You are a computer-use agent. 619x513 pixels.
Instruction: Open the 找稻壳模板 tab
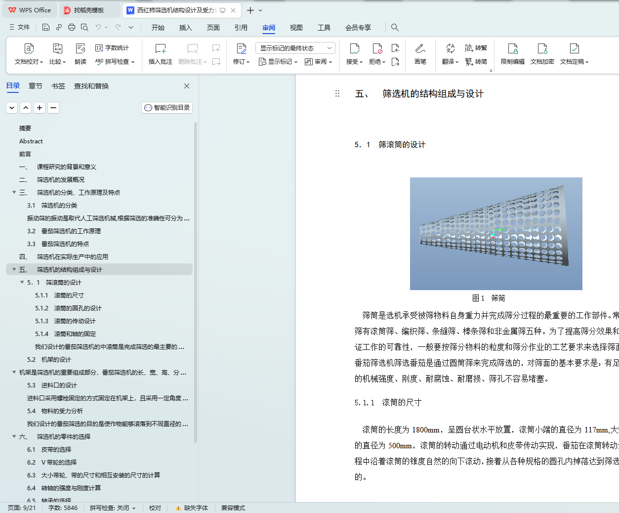[x=89, y=10]
